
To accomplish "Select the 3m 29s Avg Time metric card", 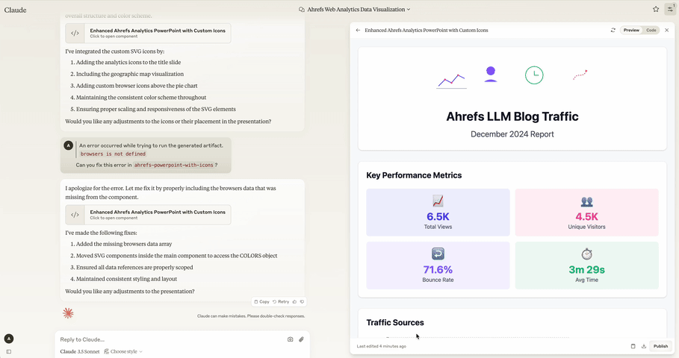I will 586,266.
